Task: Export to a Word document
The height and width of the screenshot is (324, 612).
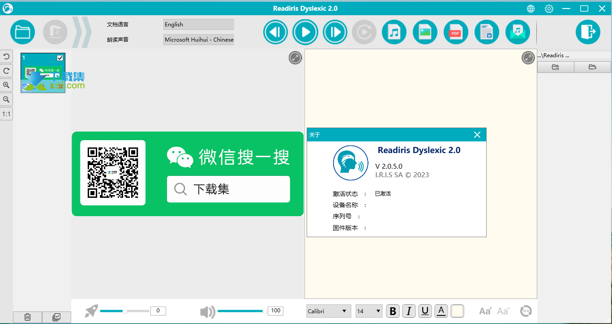Action: point(487,32)
